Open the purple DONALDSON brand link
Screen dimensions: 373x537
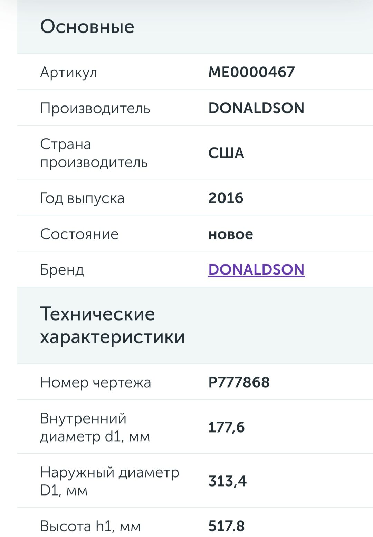(256, 269)
